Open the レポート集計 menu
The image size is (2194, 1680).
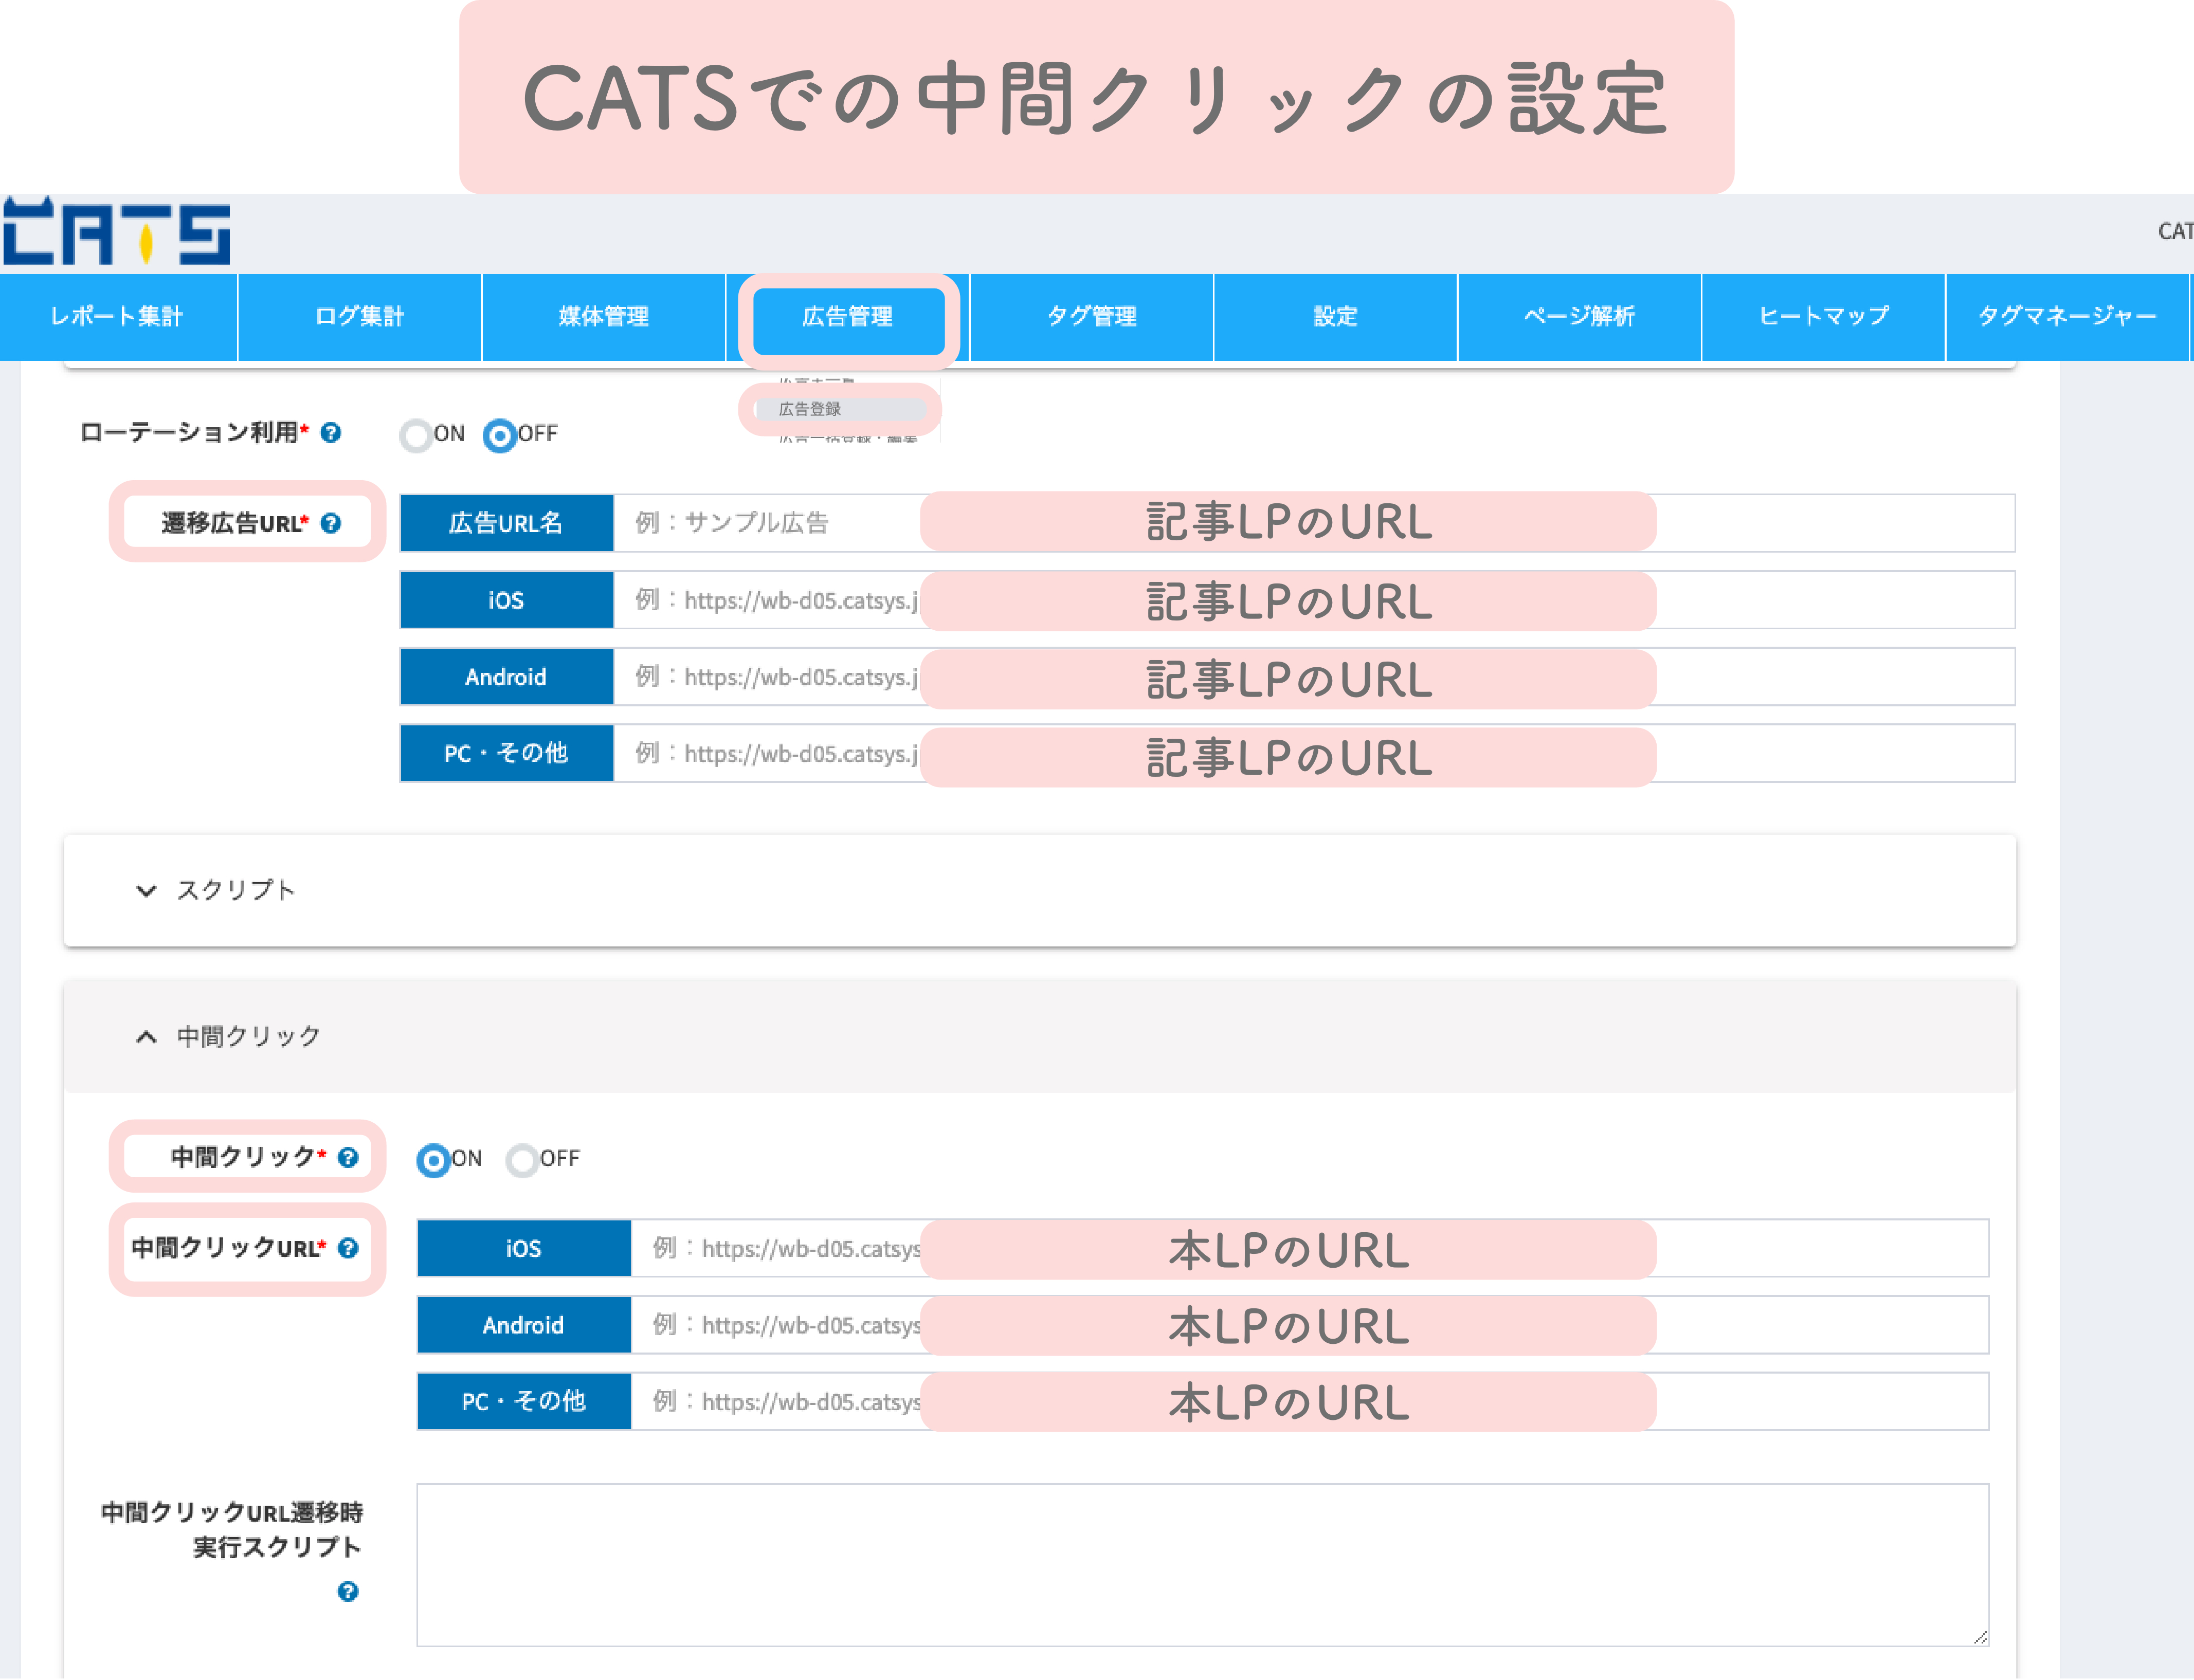pyautogui.click(x=118, y=317)
